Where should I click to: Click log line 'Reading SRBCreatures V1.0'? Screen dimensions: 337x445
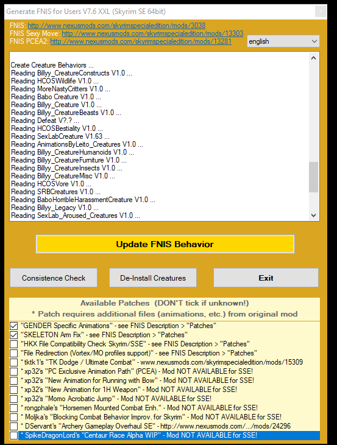pyautogui.click(x=55, y=192)
